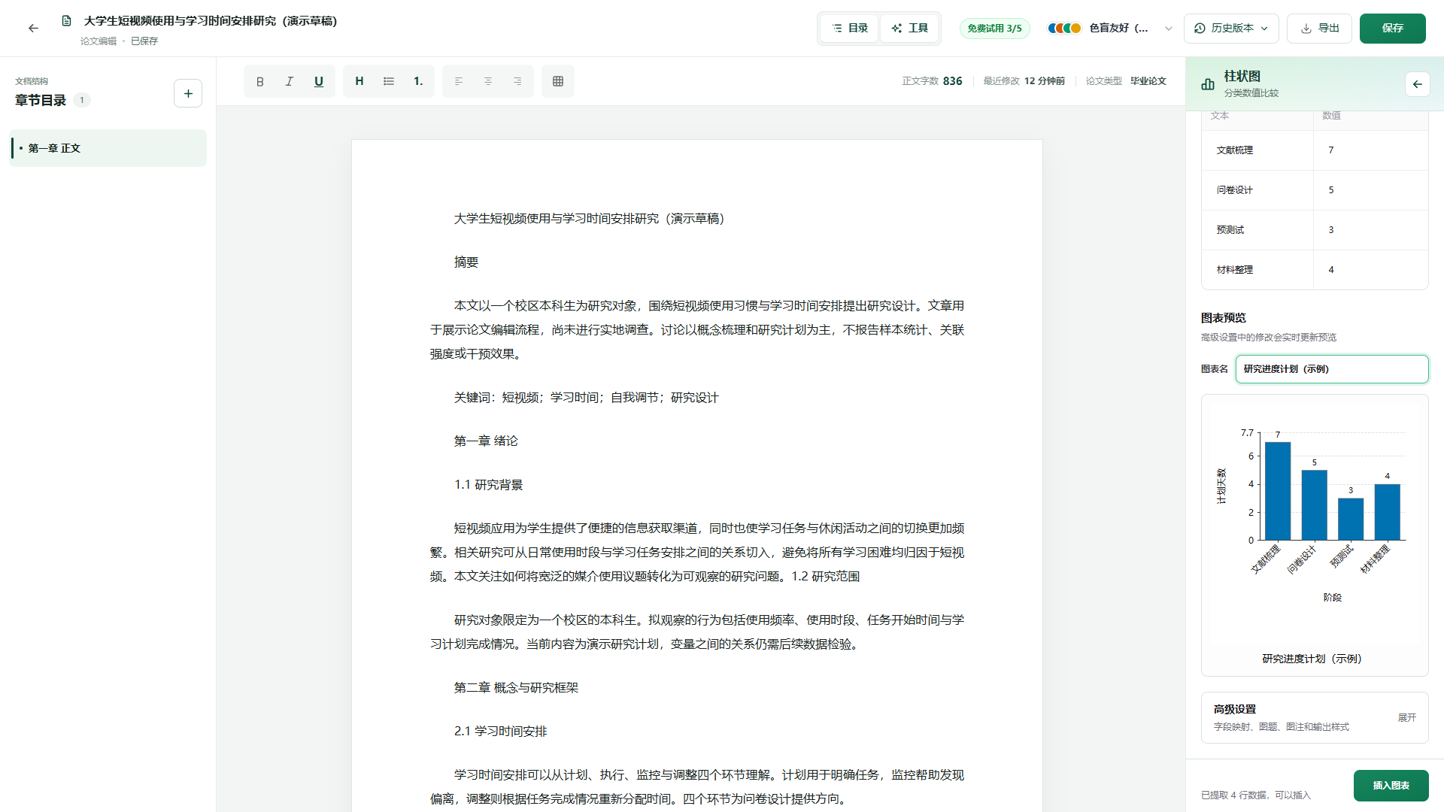Click the 免费试用 3/5 badge
This screenshot has width=1444, height=812.
pyautogui.click(x=994, y=29)
